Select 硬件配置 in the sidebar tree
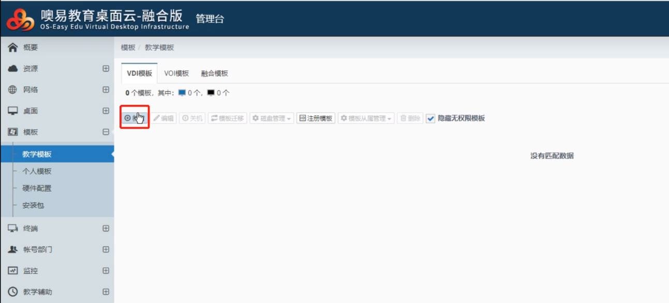Screen dimensions: 669x303 coord(37,188)
